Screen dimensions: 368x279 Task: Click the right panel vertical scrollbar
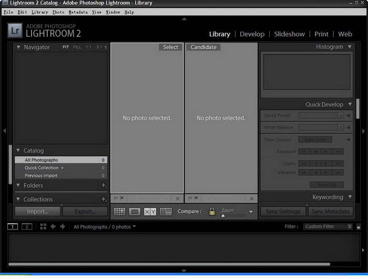coord(357,108)
